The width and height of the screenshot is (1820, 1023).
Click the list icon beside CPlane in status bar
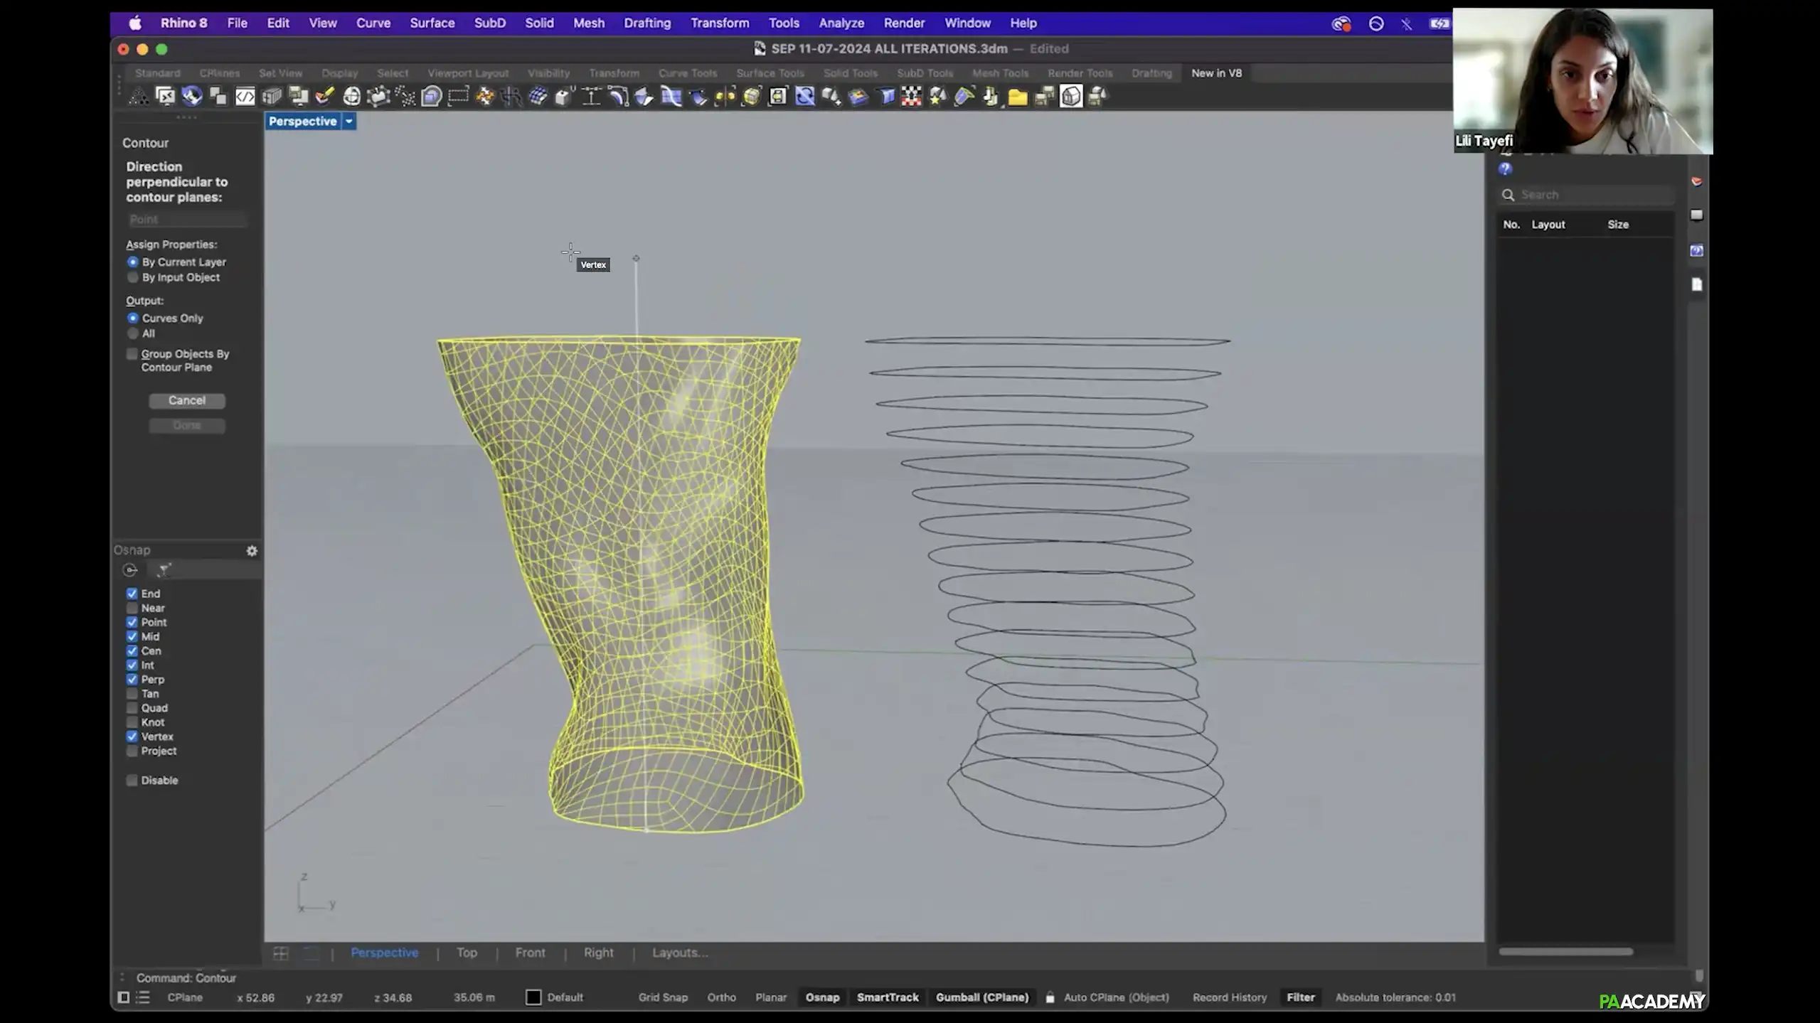coord(143,997)
